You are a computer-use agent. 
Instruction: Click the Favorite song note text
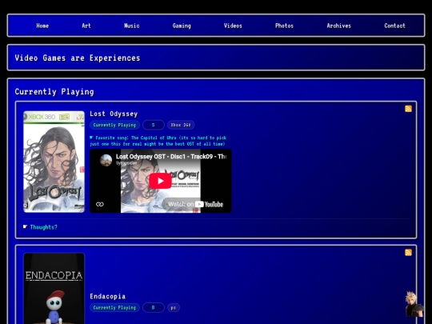coord(158,141)
